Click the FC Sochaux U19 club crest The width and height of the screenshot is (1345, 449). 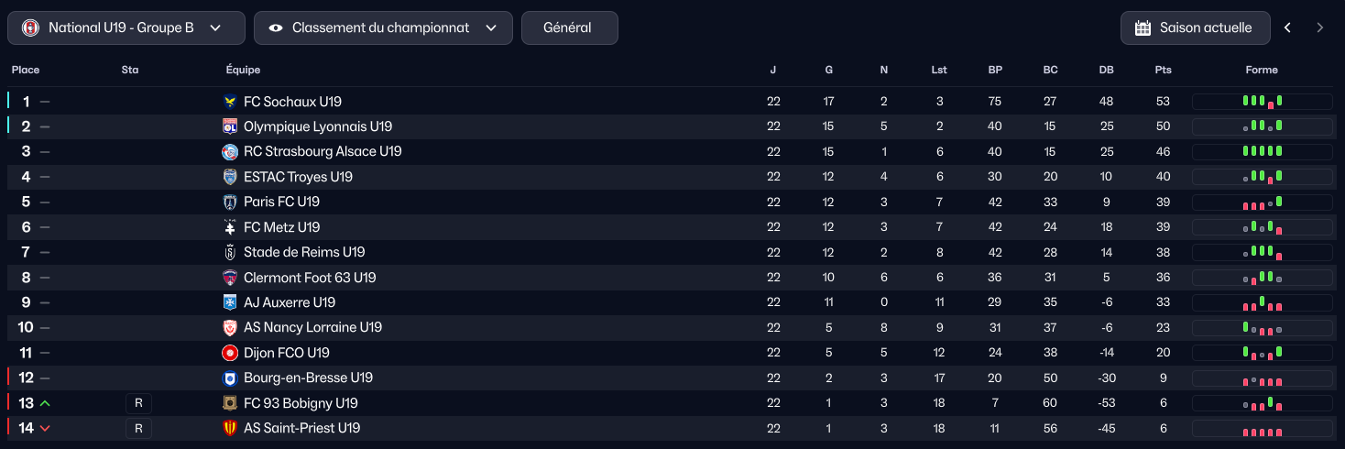click(x=230, y=102)
